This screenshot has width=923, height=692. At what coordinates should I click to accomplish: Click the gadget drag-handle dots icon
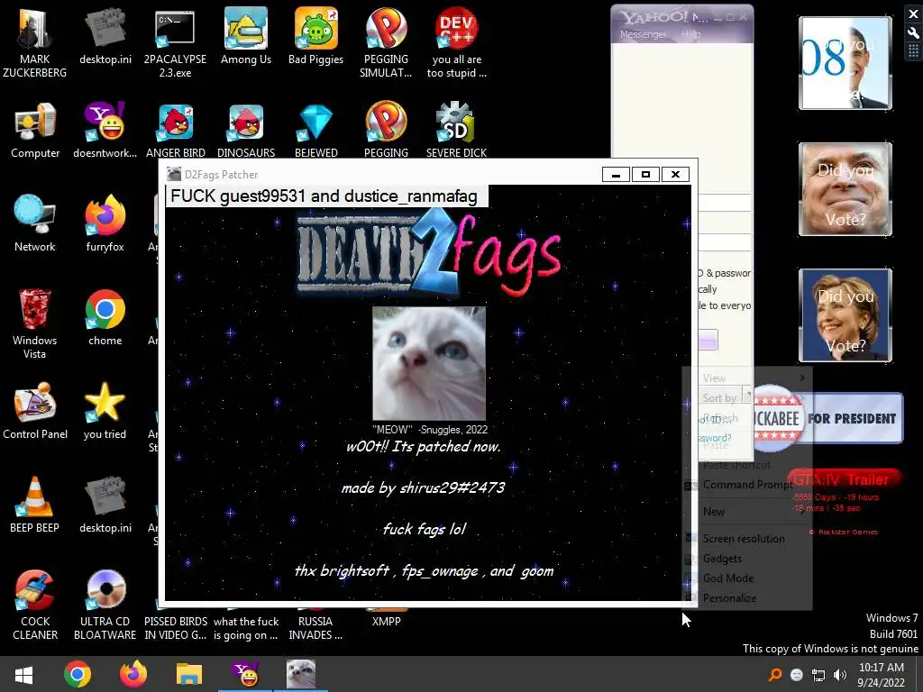click(x=914, y=51)
